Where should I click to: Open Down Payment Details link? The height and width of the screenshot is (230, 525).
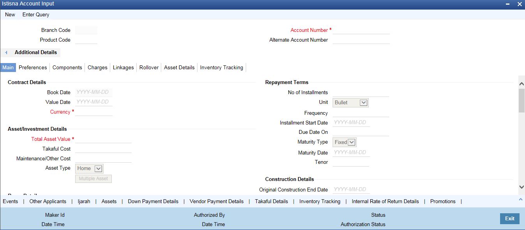coord(153,201)
